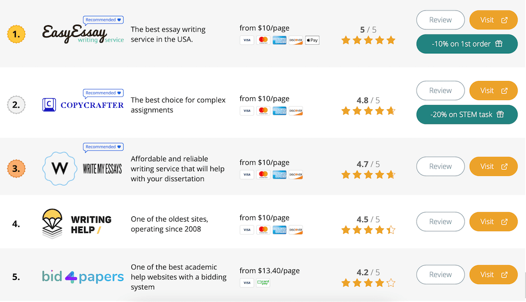Open the Review for Write My Essays
The width and height of the screenshot is (526, 302).
(x=440, y=166)
